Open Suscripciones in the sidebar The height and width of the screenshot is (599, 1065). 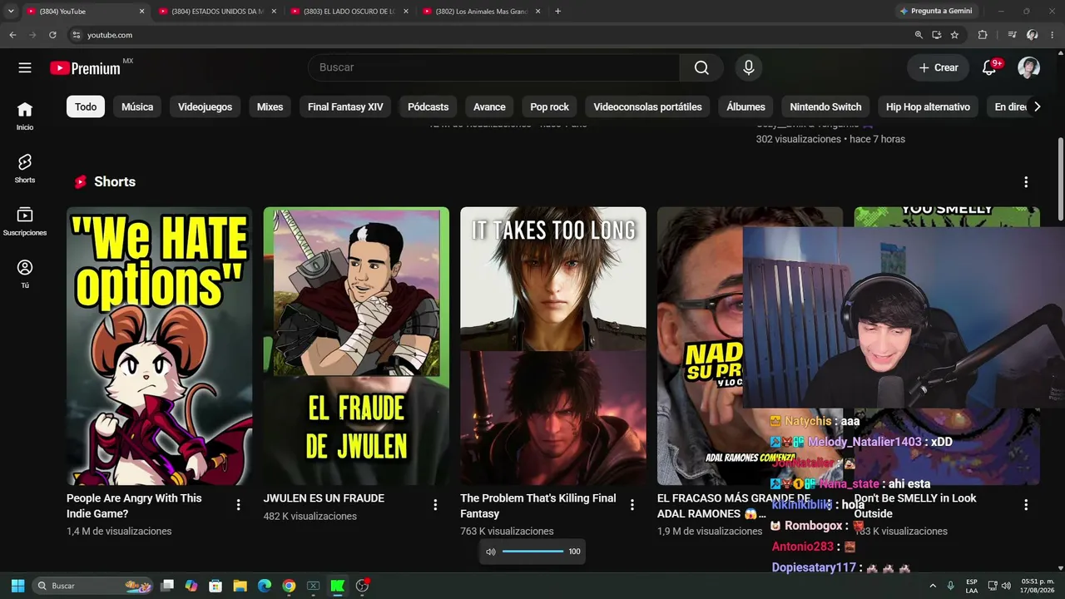point(25,221)
